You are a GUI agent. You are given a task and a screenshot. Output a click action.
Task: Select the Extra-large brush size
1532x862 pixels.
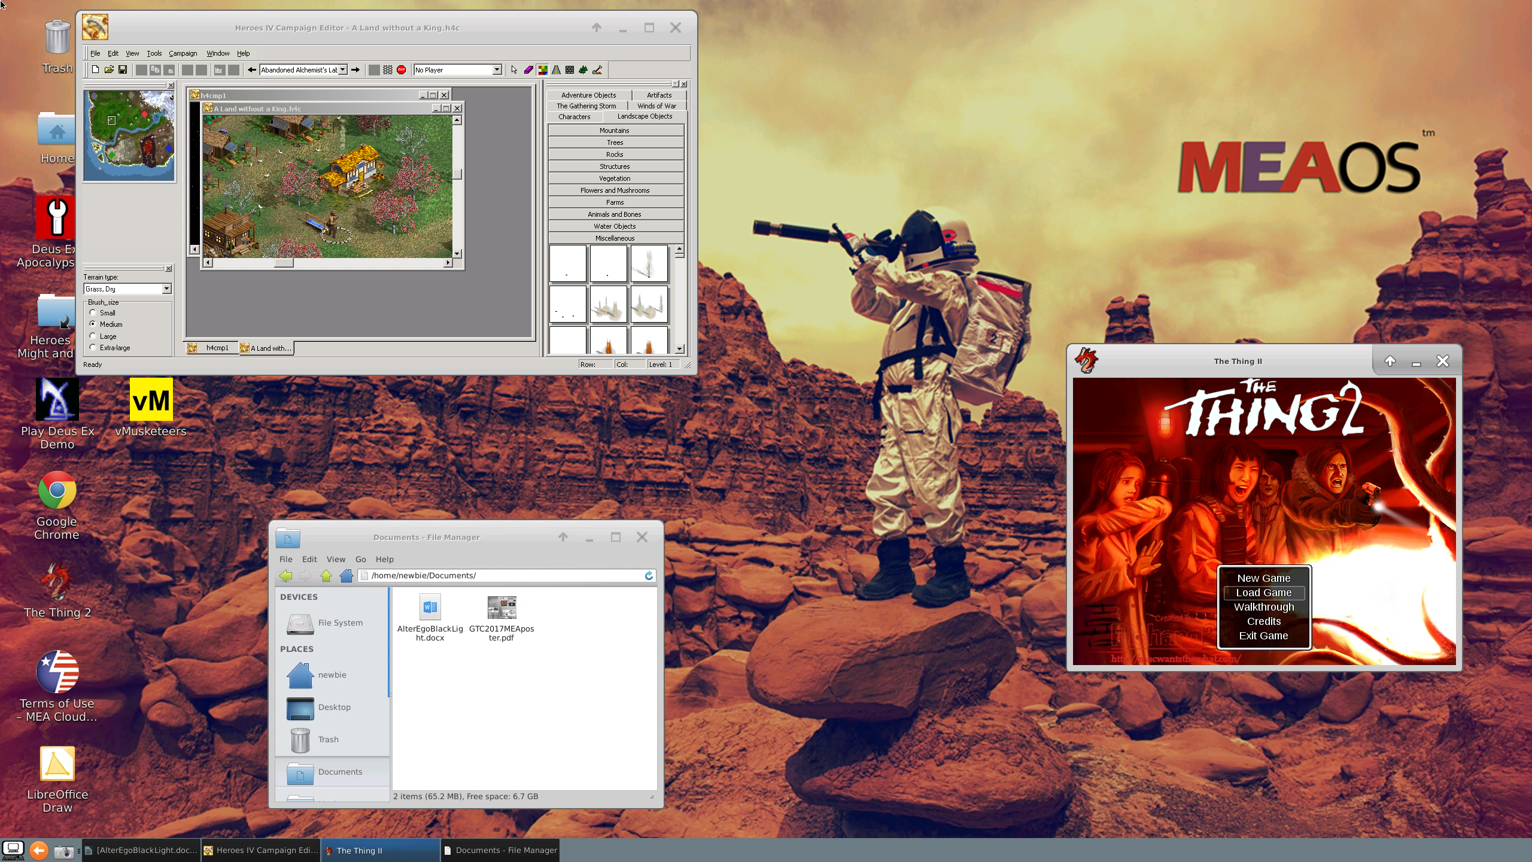[93, 347]
